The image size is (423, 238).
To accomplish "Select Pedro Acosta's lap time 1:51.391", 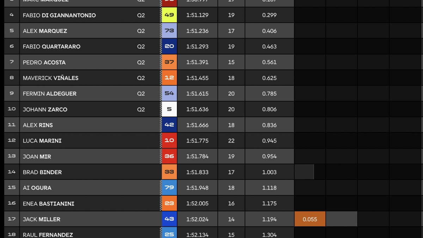I will click(x=197, y=62).
